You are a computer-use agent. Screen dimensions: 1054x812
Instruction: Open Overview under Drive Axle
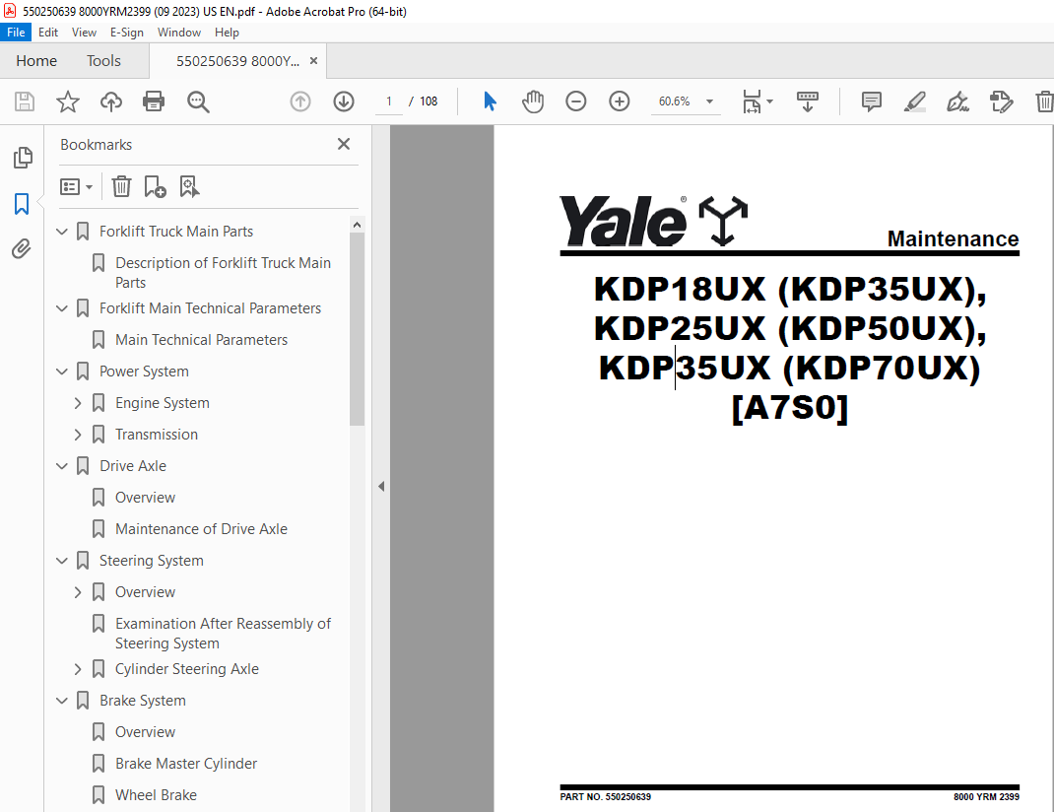click(145, 498)
